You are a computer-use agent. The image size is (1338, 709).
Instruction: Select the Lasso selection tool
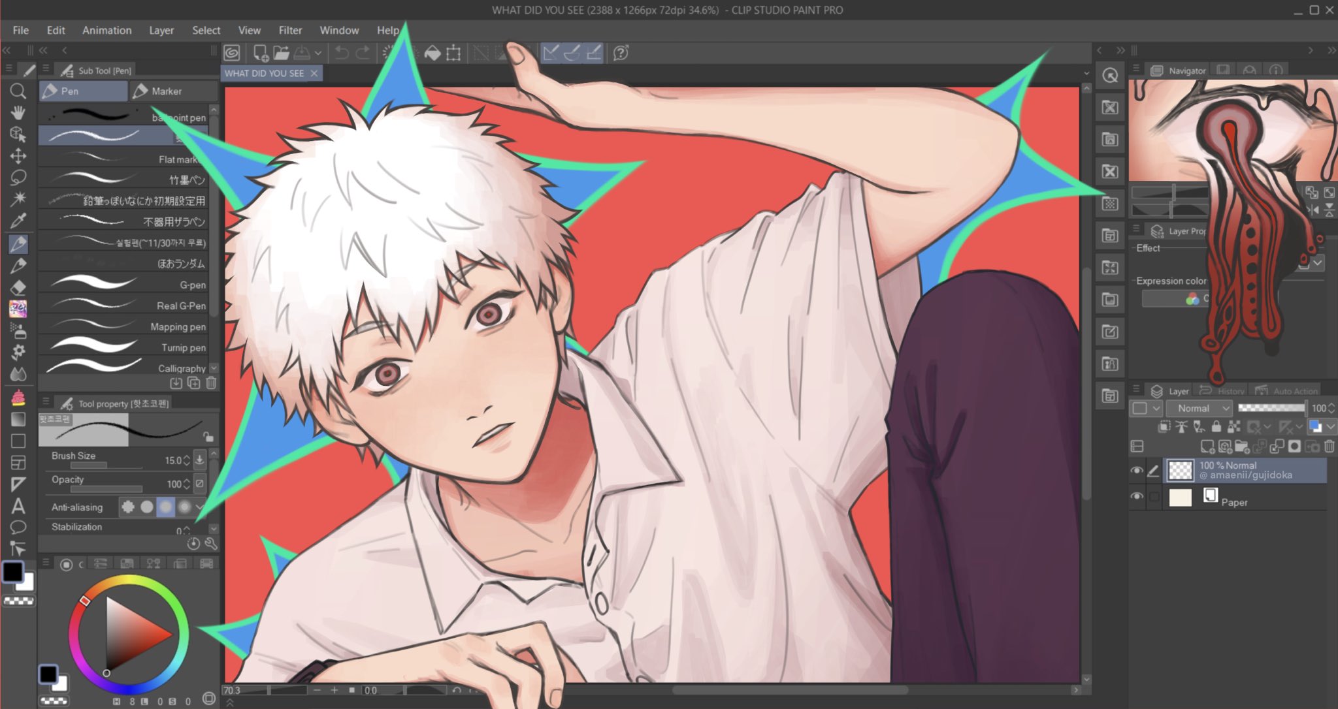[x=18, y=178]
